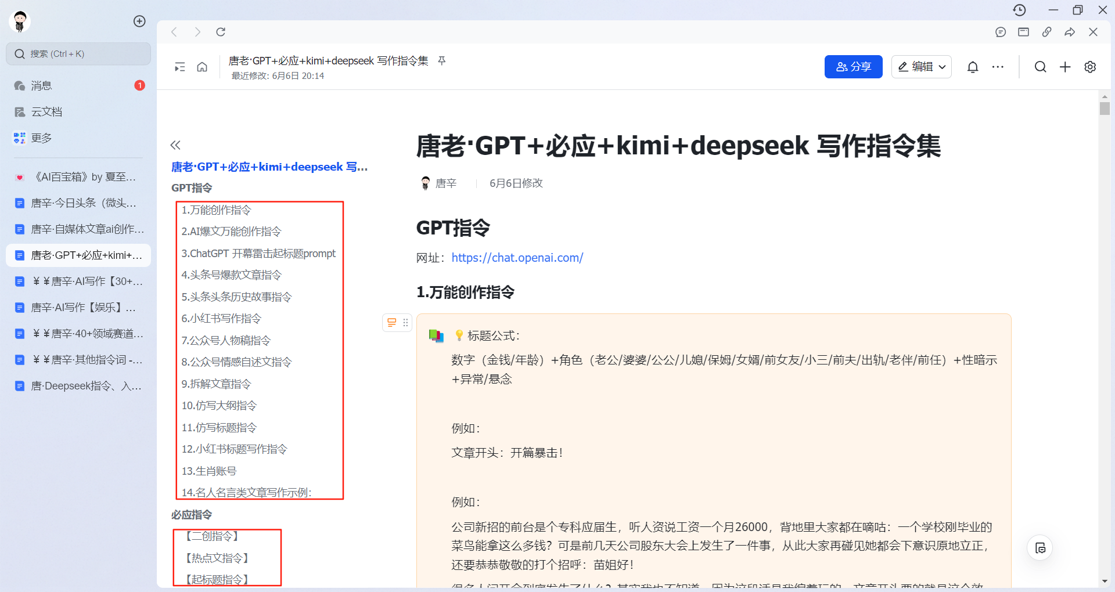Jump to 6.小红书写作指令 in outline

pyautogui.click(x=221, y=319)
